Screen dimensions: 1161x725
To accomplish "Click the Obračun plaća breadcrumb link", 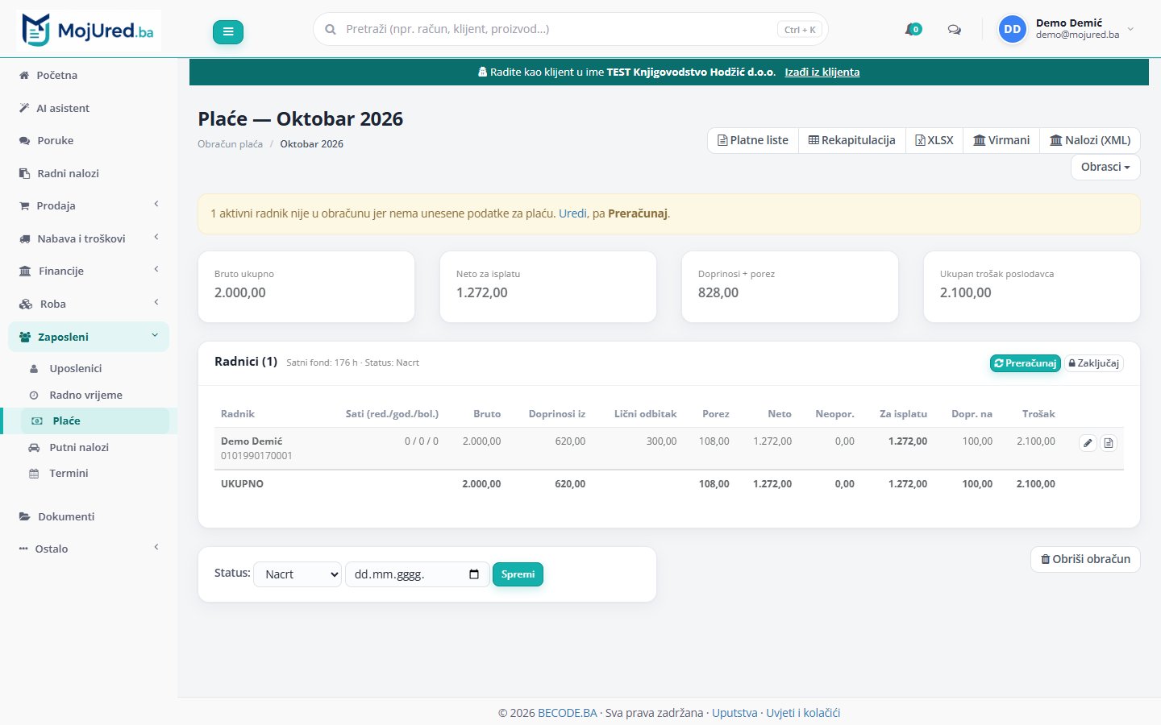I will [x=230, y=144].
